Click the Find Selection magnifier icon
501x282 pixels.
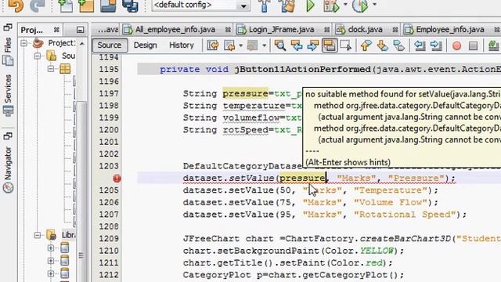point(280,45)
